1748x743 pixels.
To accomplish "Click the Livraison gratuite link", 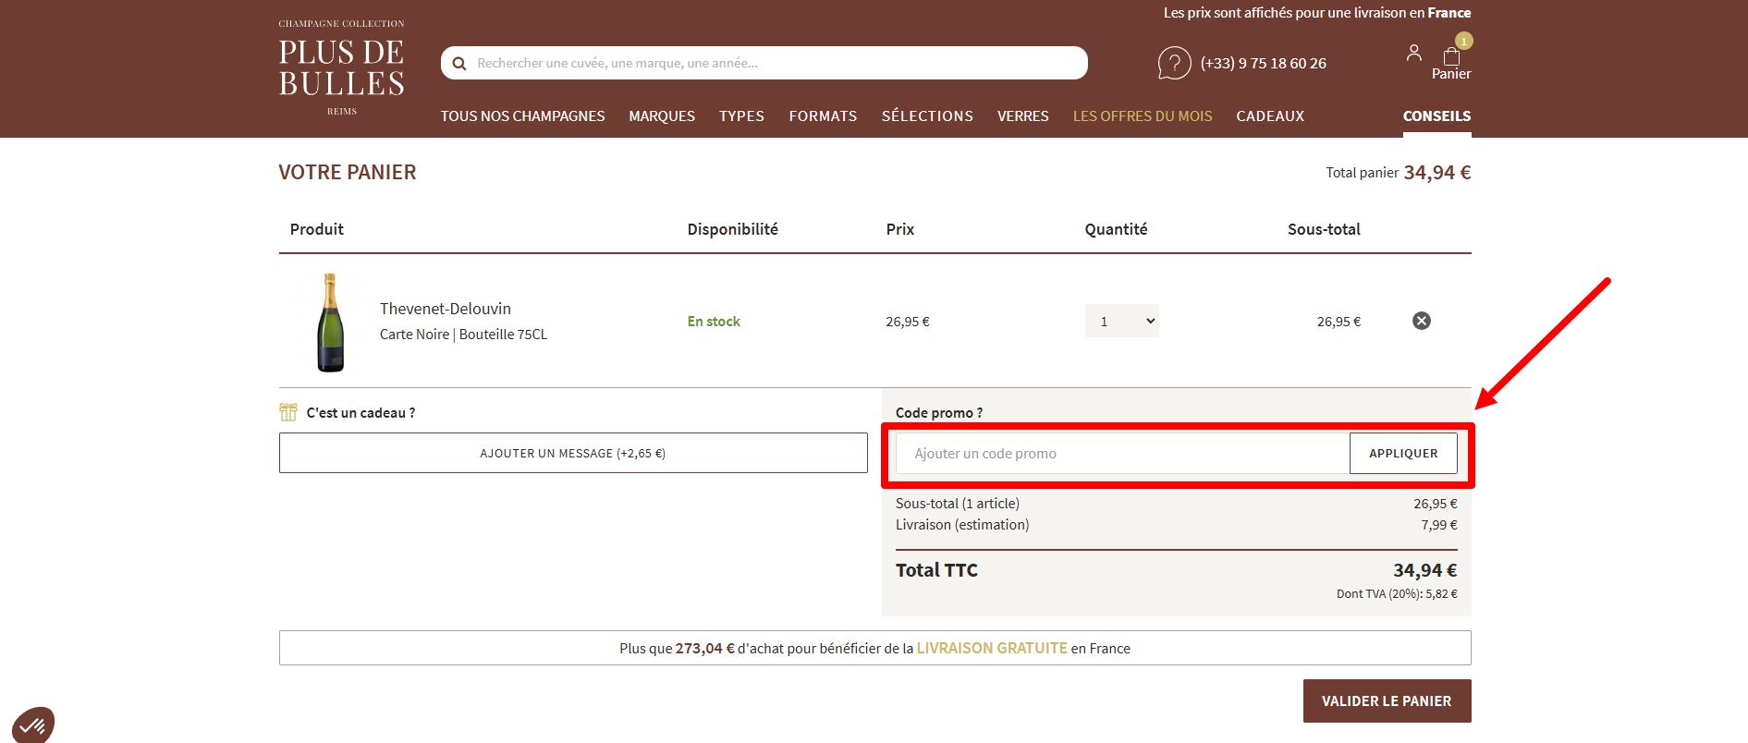I will point(992,648).
